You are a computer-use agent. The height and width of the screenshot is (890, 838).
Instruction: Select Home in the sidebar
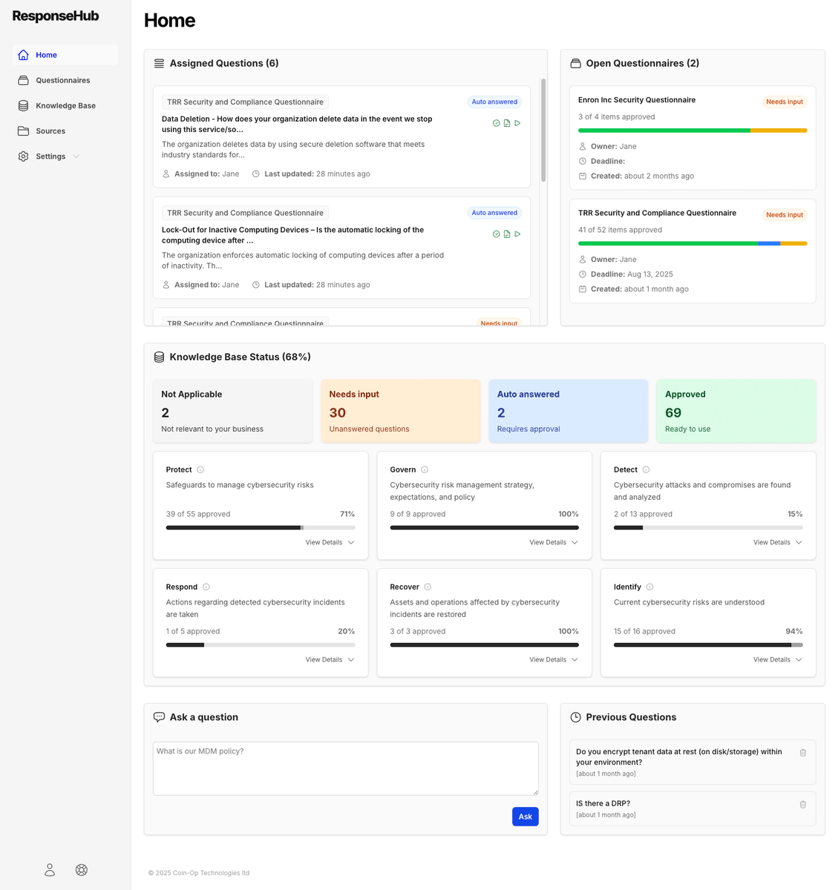(x=46, y=55)
